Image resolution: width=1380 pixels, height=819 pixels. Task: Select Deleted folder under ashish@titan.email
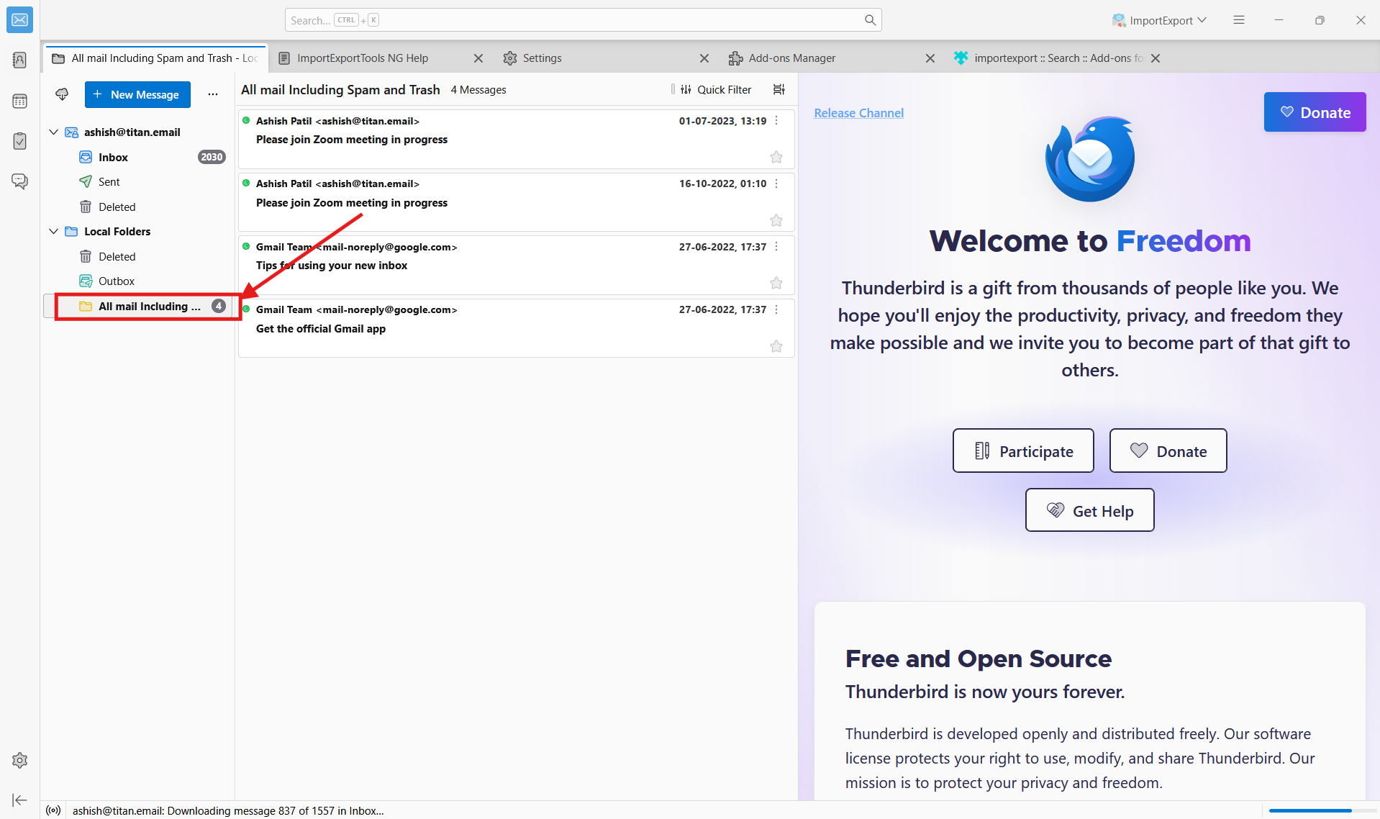[x=138, y=207]
